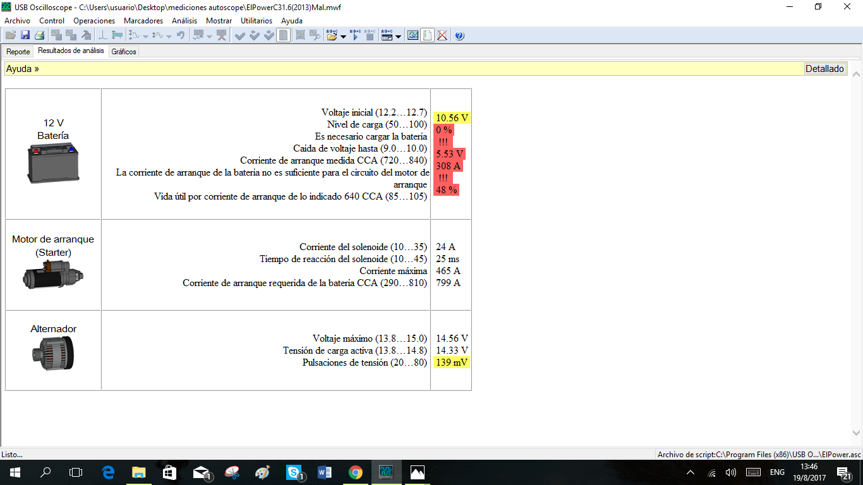Image resolution: width=863 pixels, height=485 pixels.
Task: Click the blue help question mark icon
Action: tap(459, 35)
